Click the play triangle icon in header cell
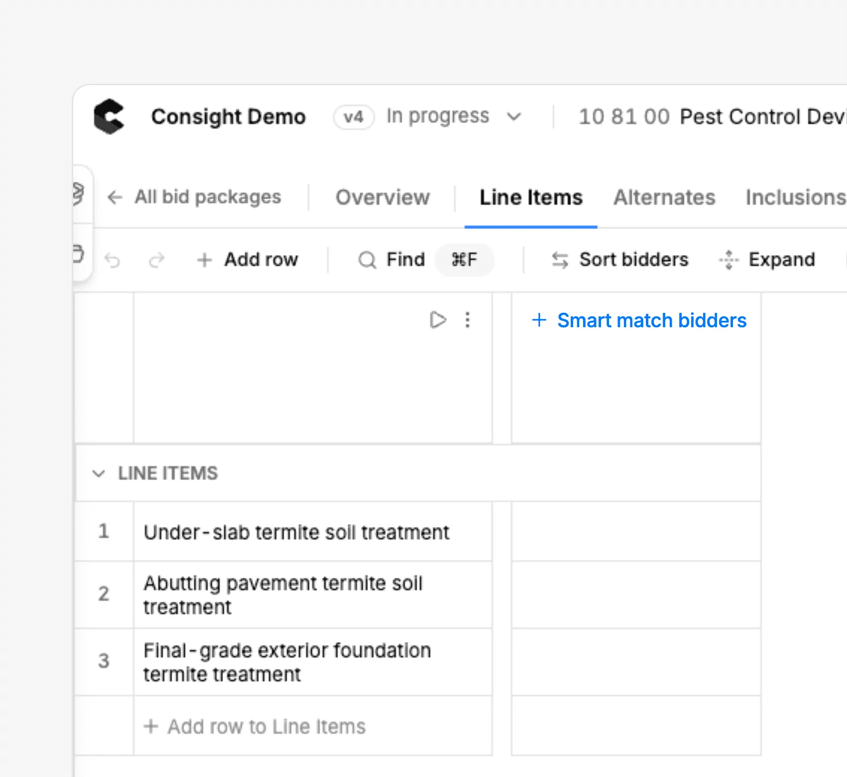The height and width of the screenshot is (777, 847). (438, 320)
